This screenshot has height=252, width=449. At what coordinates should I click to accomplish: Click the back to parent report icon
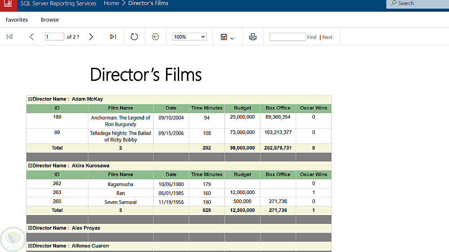point(155,37)
